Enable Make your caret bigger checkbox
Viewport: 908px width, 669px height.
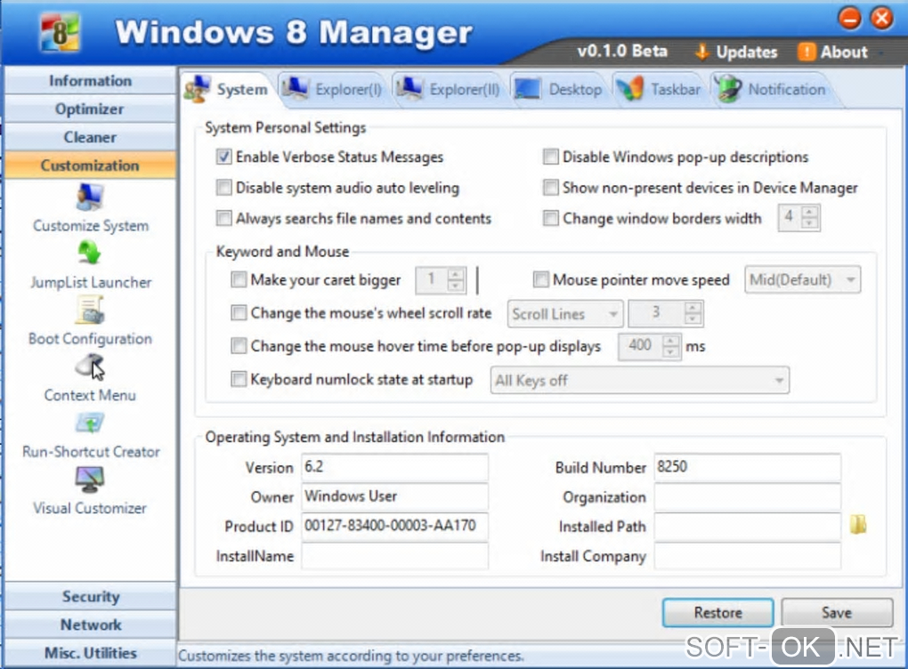click(x=238, y=280)
